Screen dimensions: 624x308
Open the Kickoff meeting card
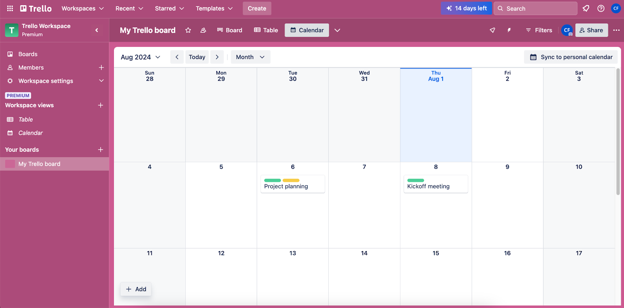[x=436, y=184]
